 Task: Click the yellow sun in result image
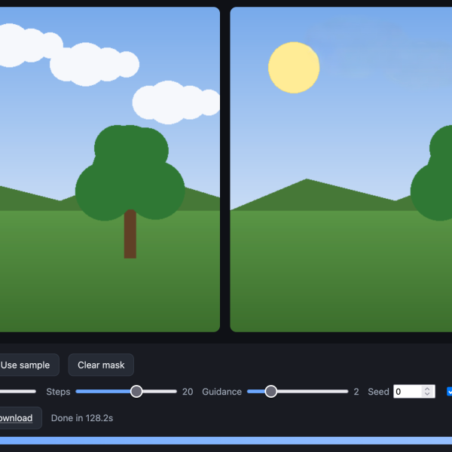pos(294,68)
